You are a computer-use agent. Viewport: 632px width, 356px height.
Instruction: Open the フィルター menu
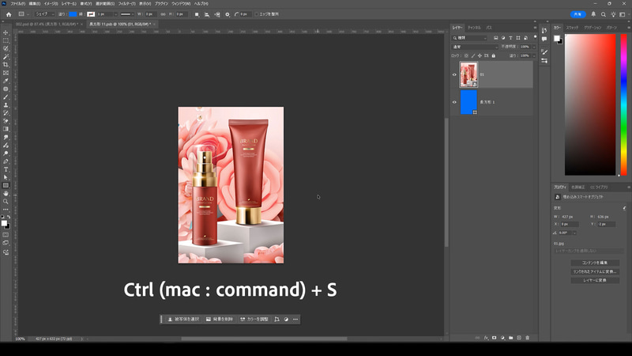(x=126, y=4)
